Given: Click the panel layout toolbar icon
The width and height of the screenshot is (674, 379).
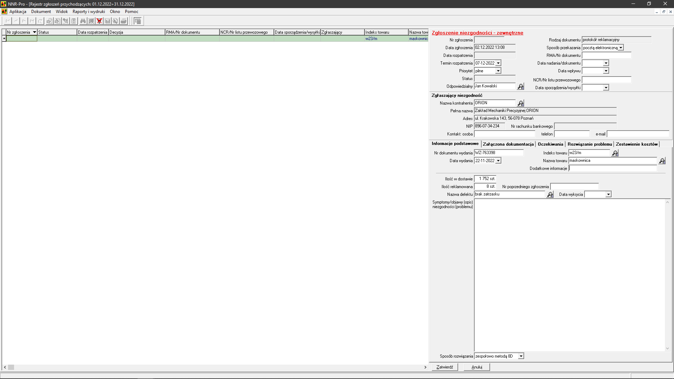Looking at the screenshot, I should coord(138,21).
